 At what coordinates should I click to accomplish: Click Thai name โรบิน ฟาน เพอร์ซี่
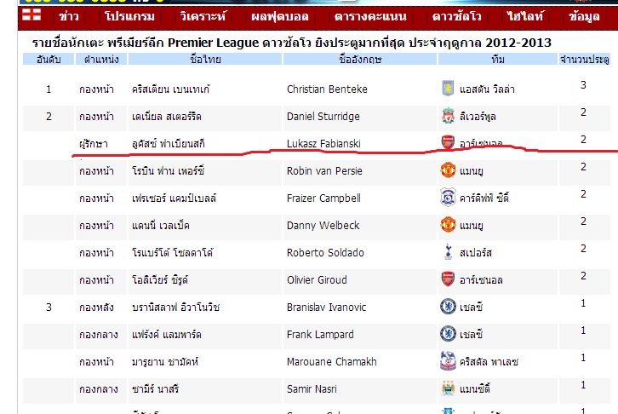(x=168, y=170)
